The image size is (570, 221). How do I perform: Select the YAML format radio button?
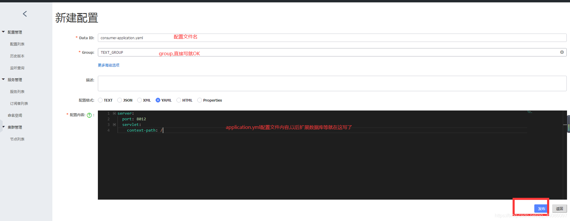(x=158, y=100)
